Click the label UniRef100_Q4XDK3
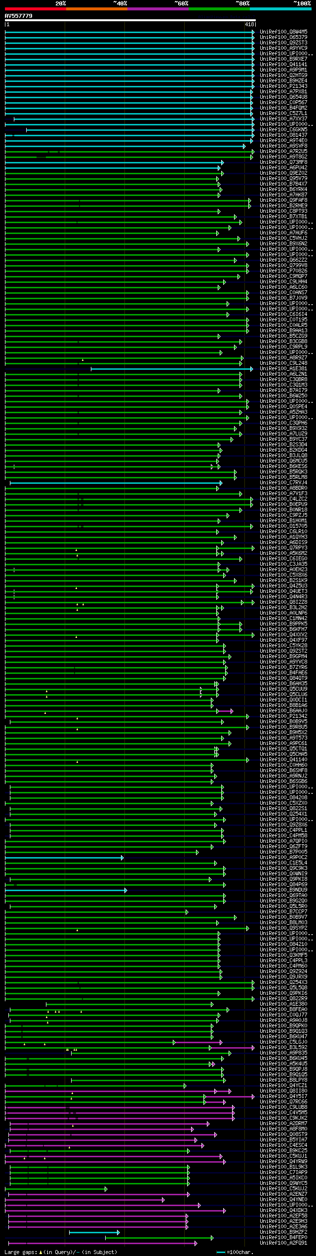Image resolution: width=316 pixels, height=1256 pixels. [x=283, y=1210]
